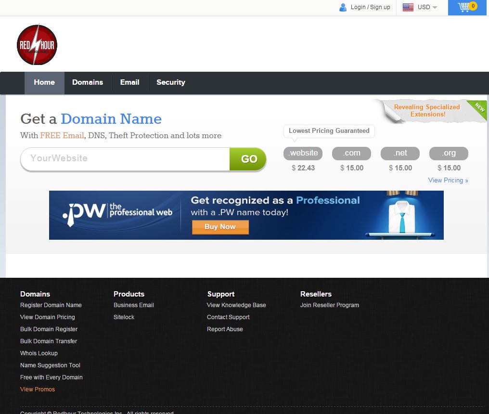The width and height of the screenshot is (489, 414).
Task: Open Bulk Domain Register link
Action: (x=49, y=329)
